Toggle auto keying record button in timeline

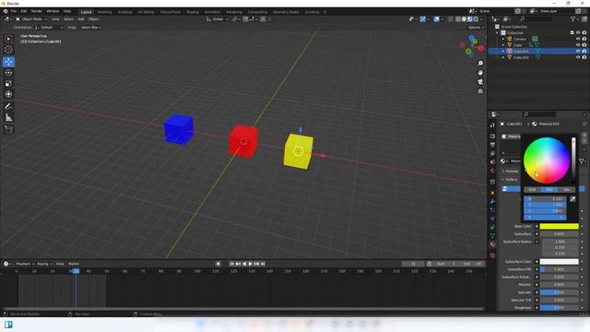[x=218, y=264]
